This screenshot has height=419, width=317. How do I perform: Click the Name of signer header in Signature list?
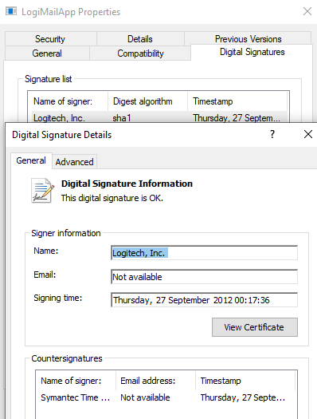(68, 101)
